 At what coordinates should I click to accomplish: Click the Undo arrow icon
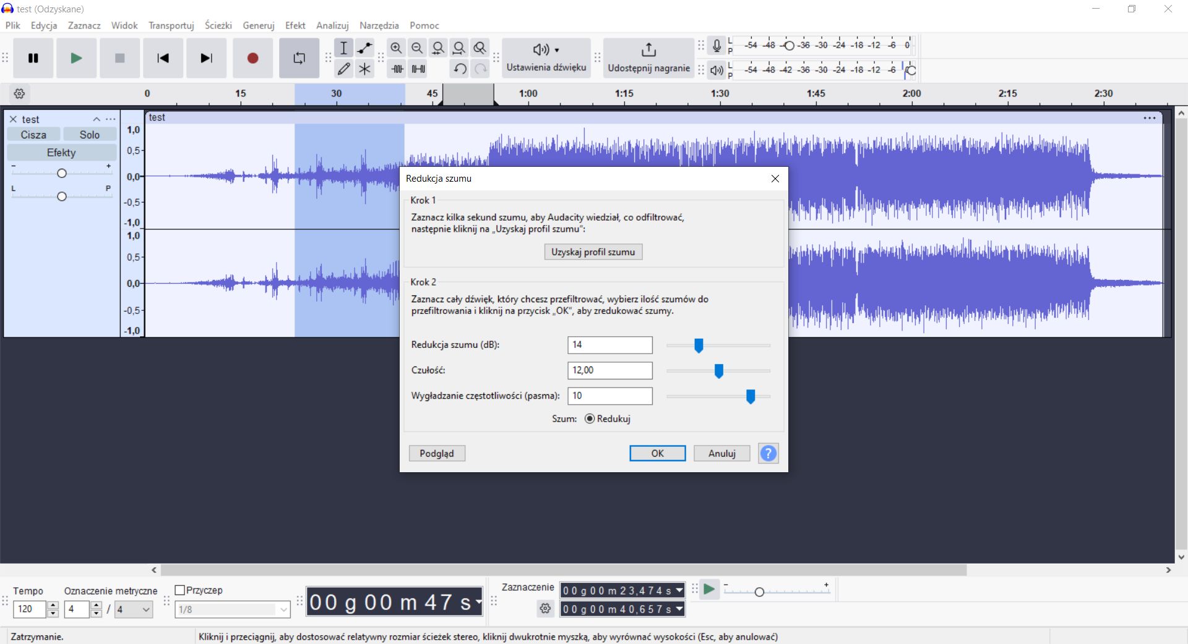click(459, 69)
